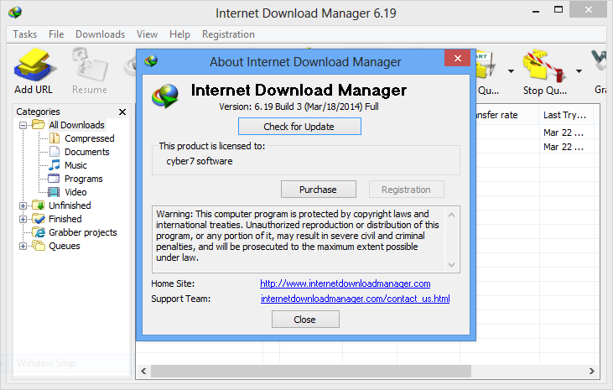
Task: Maximize the main IDM window
Action: coord(558,10)
